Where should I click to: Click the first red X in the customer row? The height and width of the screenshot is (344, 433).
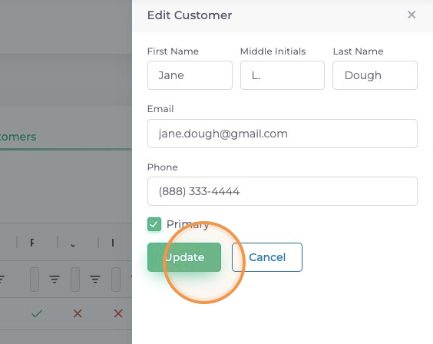coord(78,313)
